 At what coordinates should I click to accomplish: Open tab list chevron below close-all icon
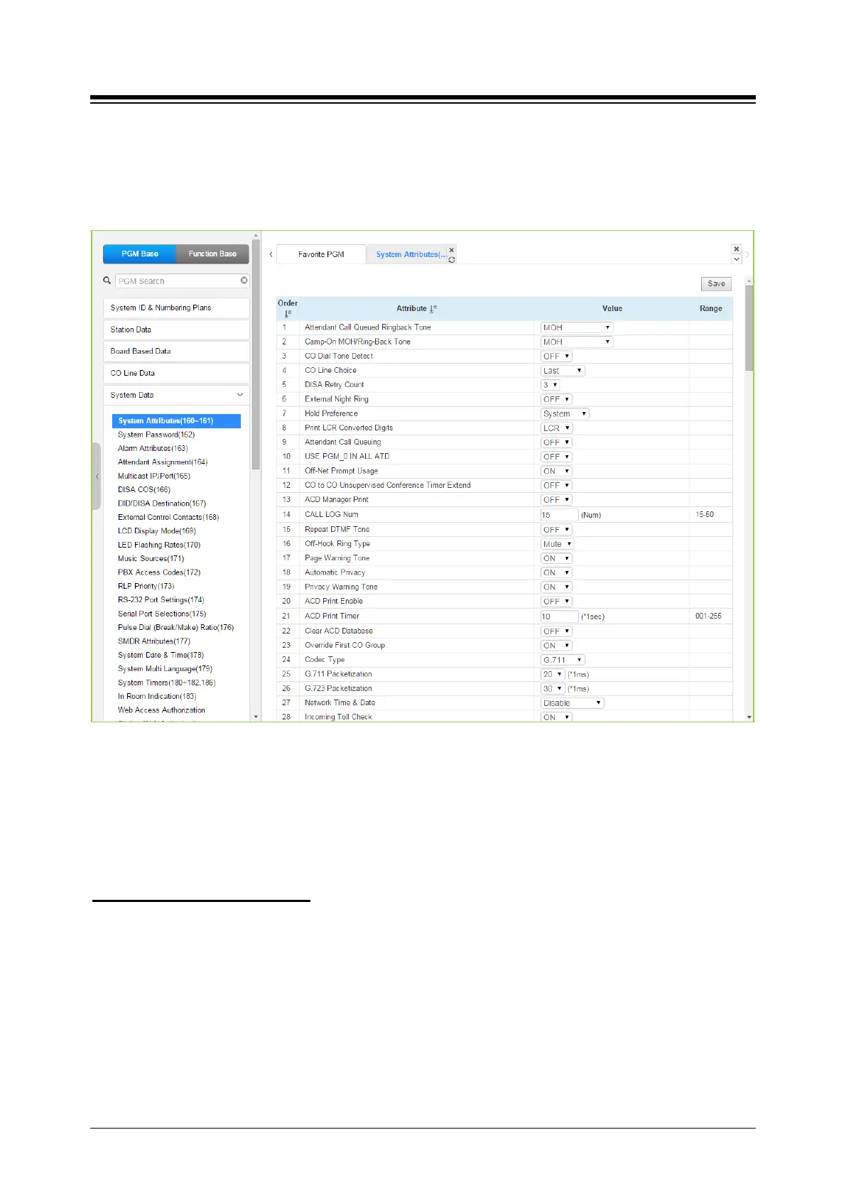pyautogui.click(x=737, y=259)
